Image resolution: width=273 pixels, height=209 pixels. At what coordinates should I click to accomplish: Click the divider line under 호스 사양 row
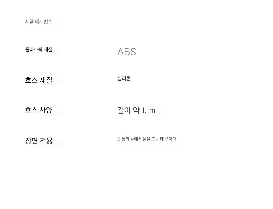[136, 126]
